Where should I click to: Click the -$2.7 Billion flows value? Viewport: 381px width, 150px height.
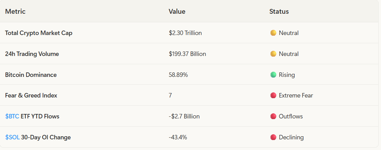click(x=184, y=116)
